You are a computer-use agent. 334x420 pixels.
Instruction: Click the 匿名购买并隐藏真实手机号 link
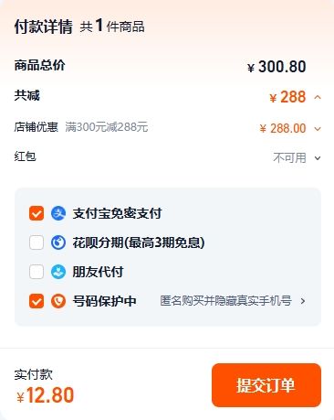coord(225,301)
